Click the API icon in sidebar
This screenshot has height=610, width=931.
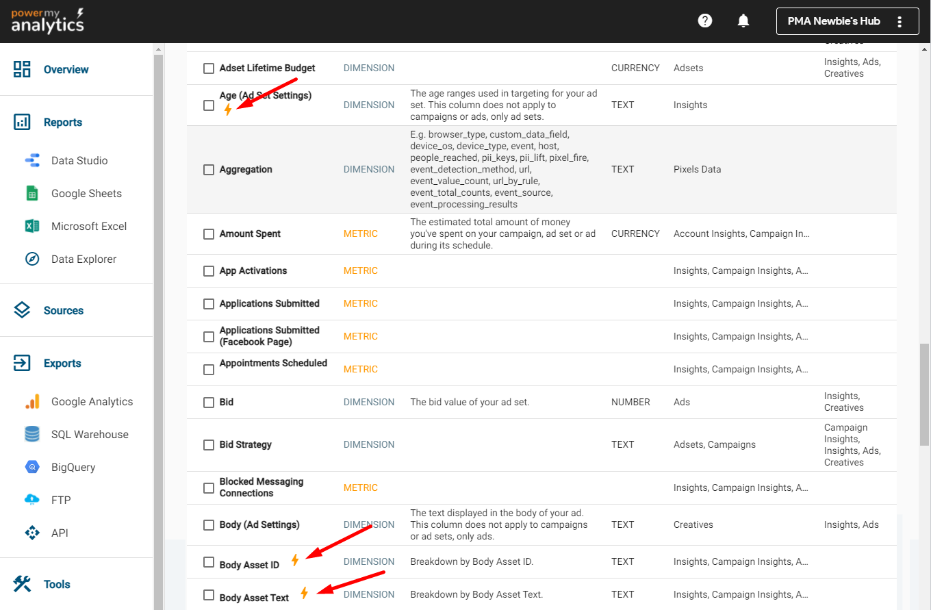(x=31, y=533)
